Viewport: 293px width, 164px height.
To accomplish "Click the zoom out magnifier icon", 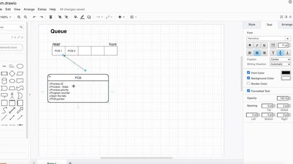I will tap(26, 17).
